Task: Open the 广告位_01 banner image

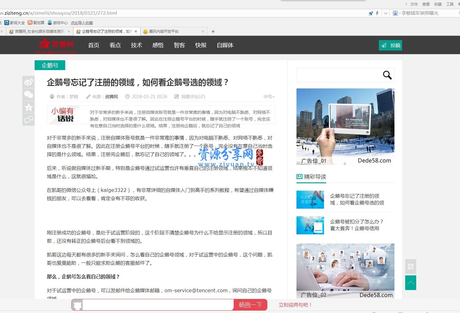Action: click(x=345, y=127)
